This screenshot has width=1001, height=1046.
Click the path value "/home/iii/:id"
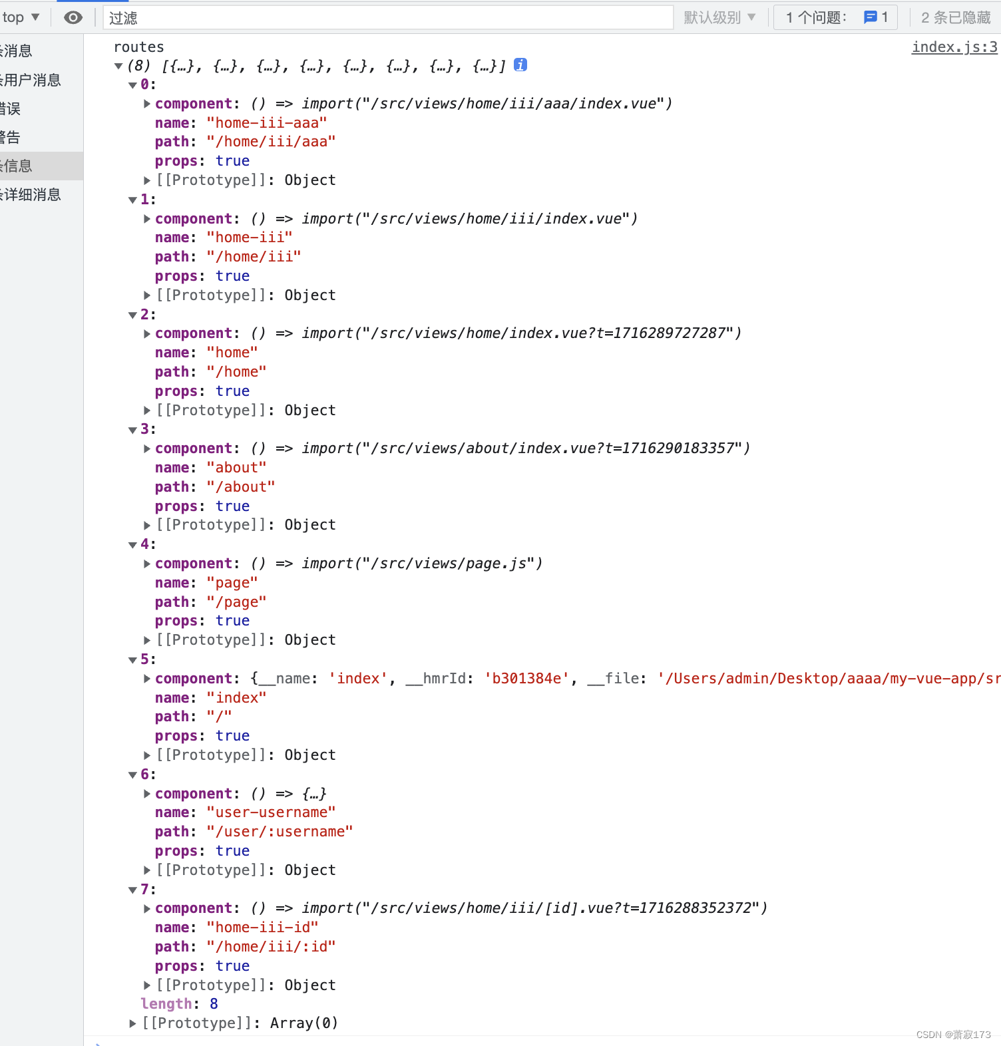(271, 947)
